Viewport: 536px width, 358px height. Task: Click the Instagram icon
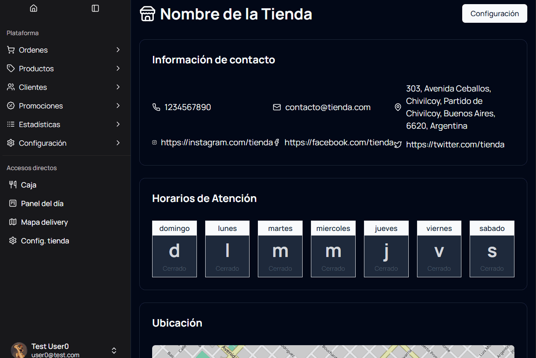coord(155,142)
